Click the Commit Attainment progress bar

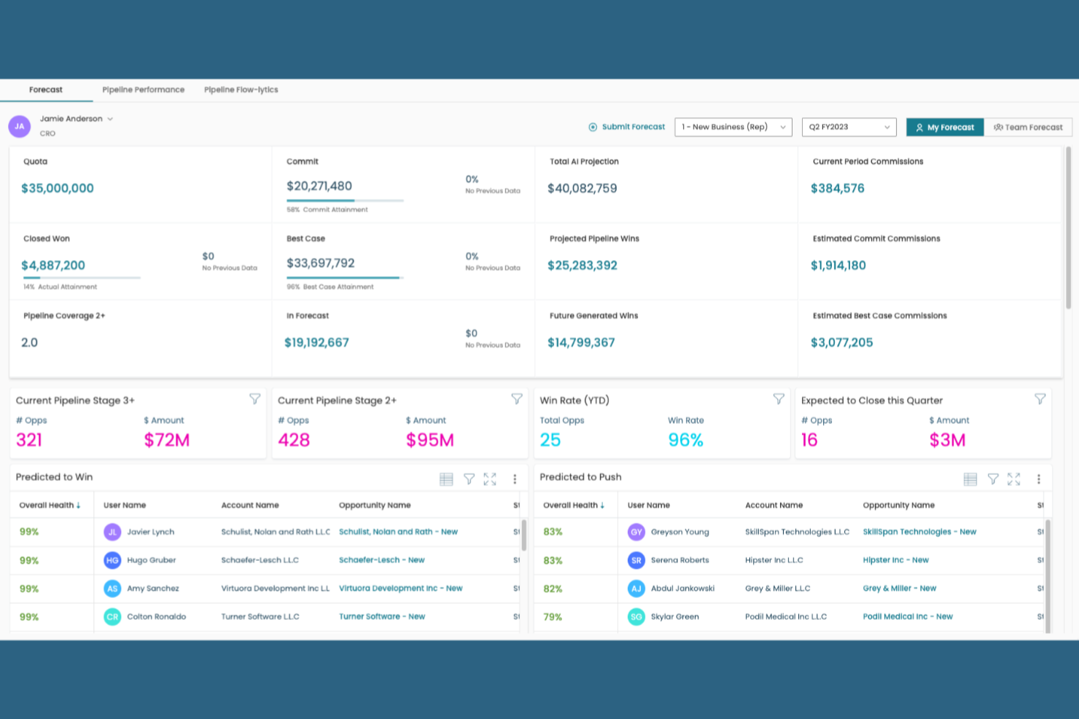coord(345,200)
